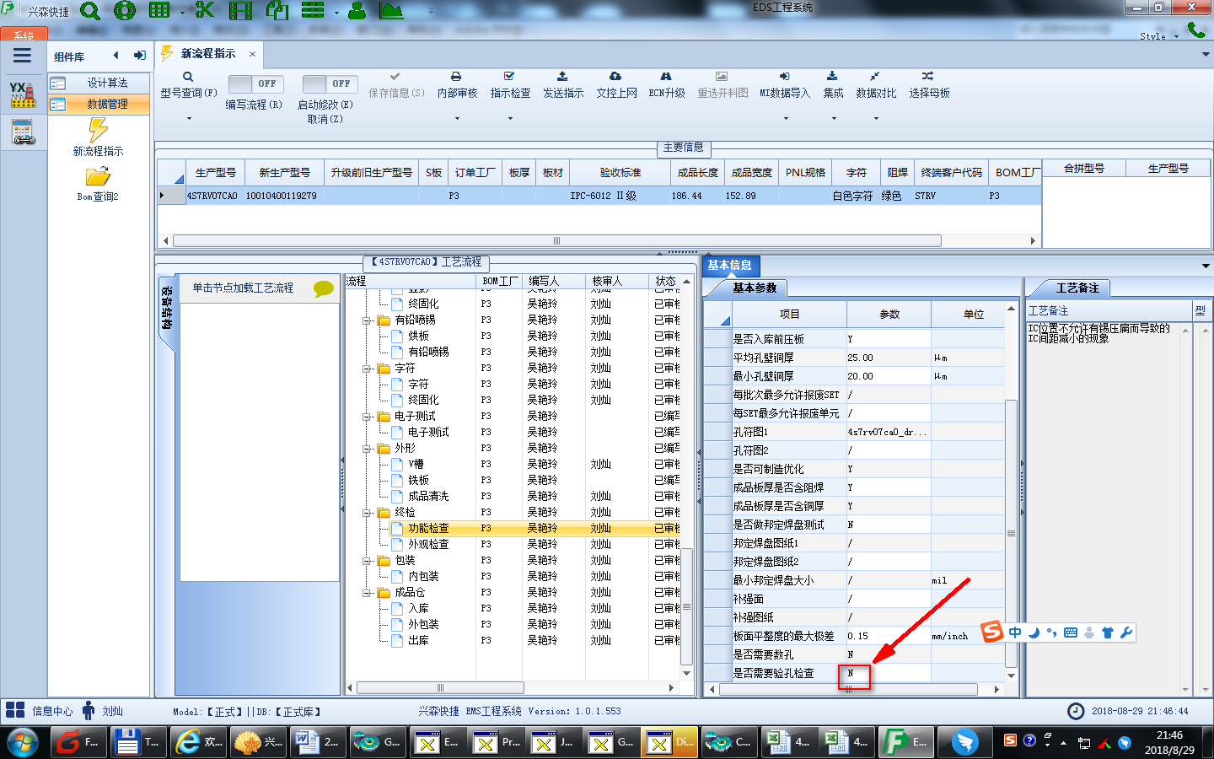The width and height of the screenshot is (1214, 759).
Task: Click MI数据导入 toolbar button
Action: 784,85
